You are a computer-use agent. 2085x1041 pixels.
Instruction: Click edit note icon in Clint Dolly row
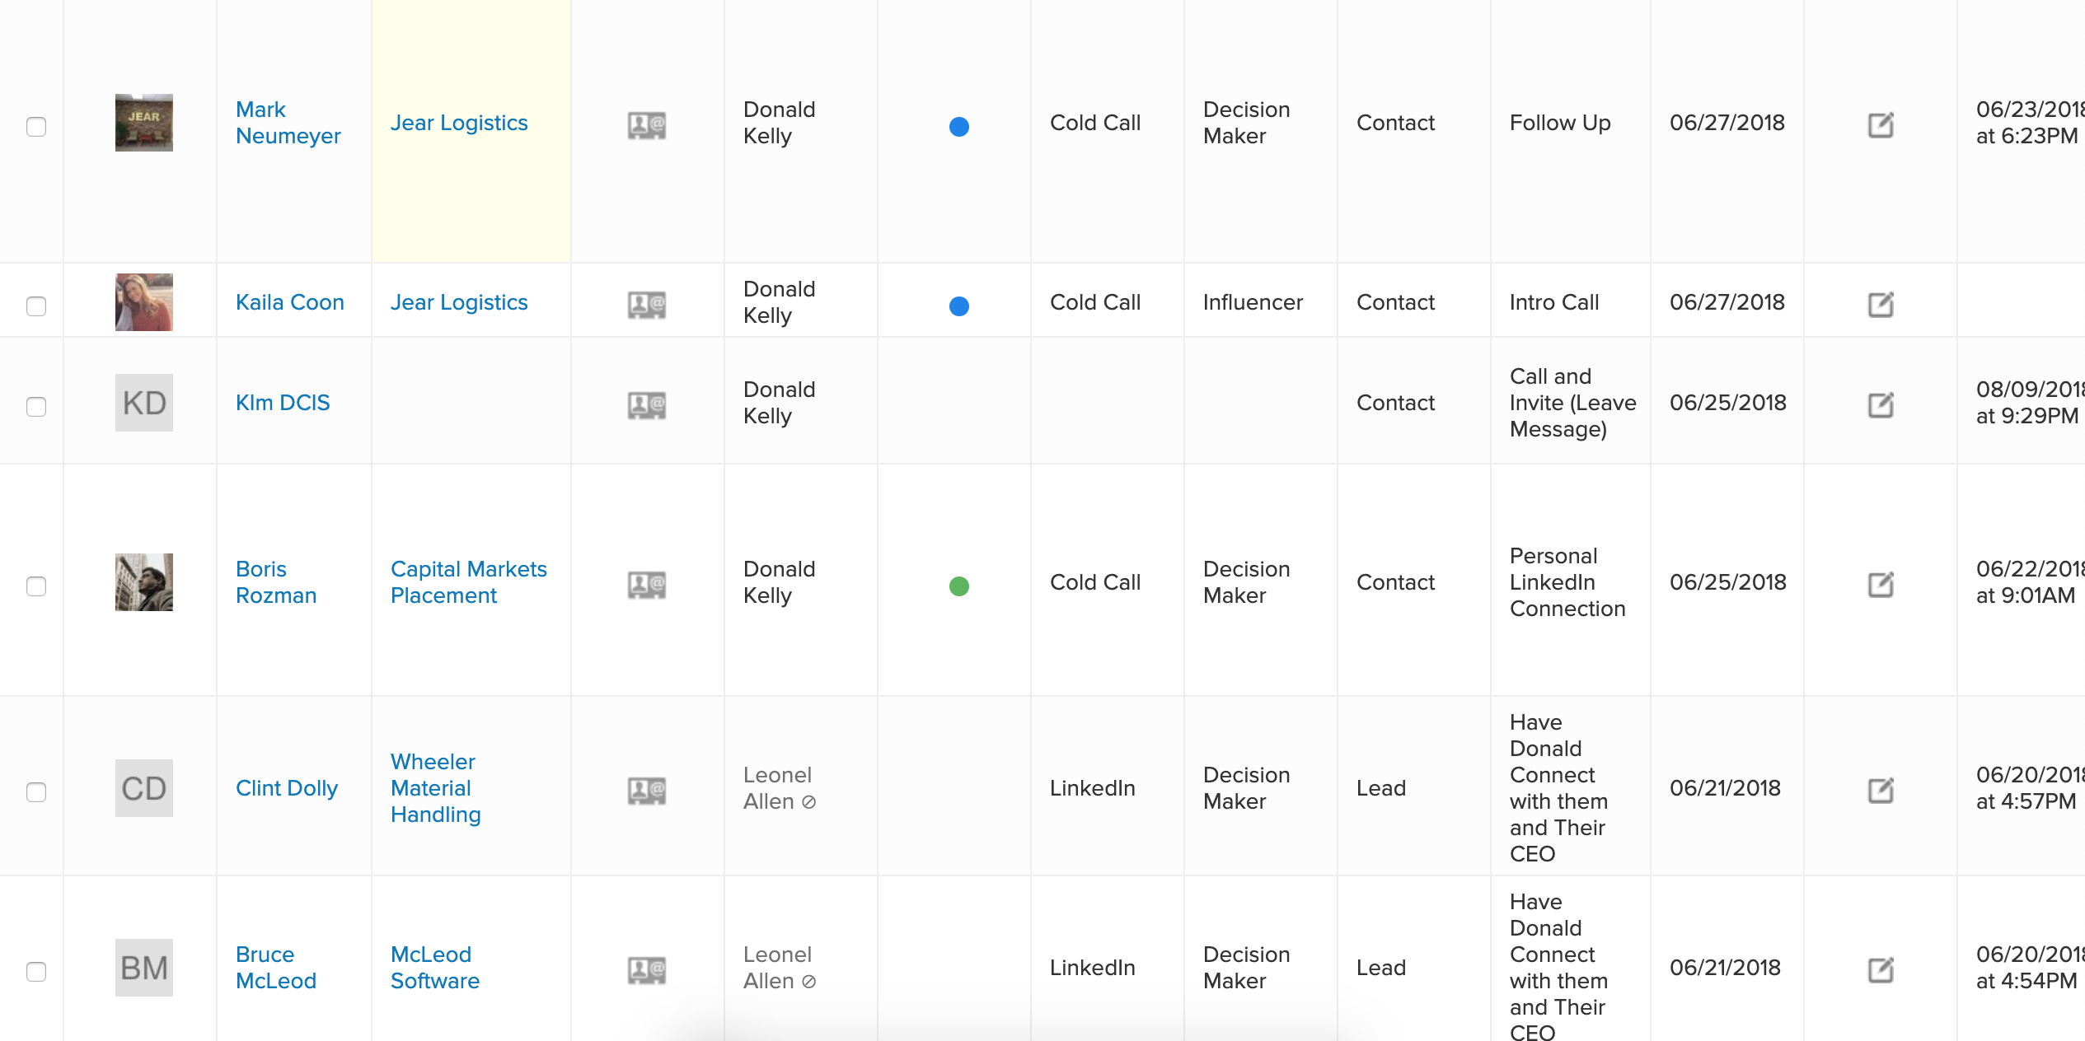1881,791
